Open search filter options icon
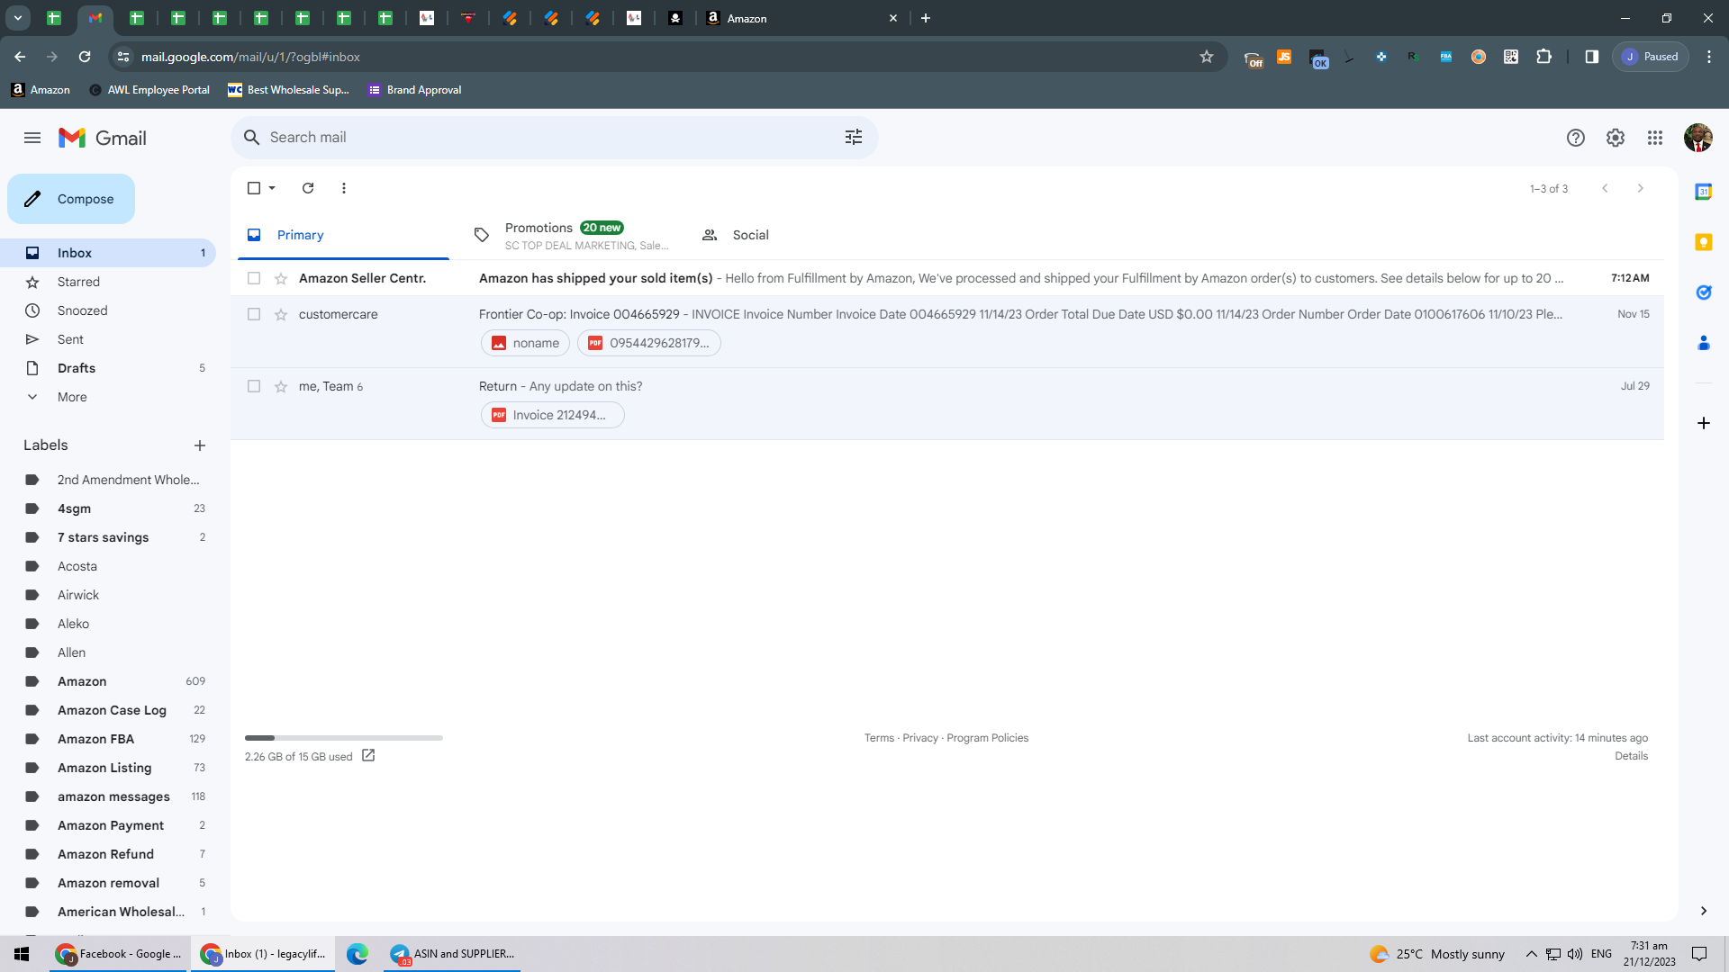 [x=853, y=137]
